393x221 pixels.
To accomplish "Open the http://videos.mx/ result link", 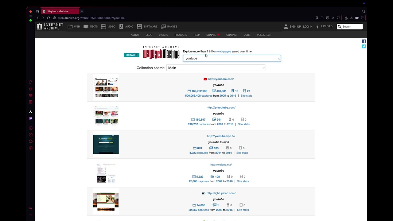I will pyautogui.click(x=221, y=165).
